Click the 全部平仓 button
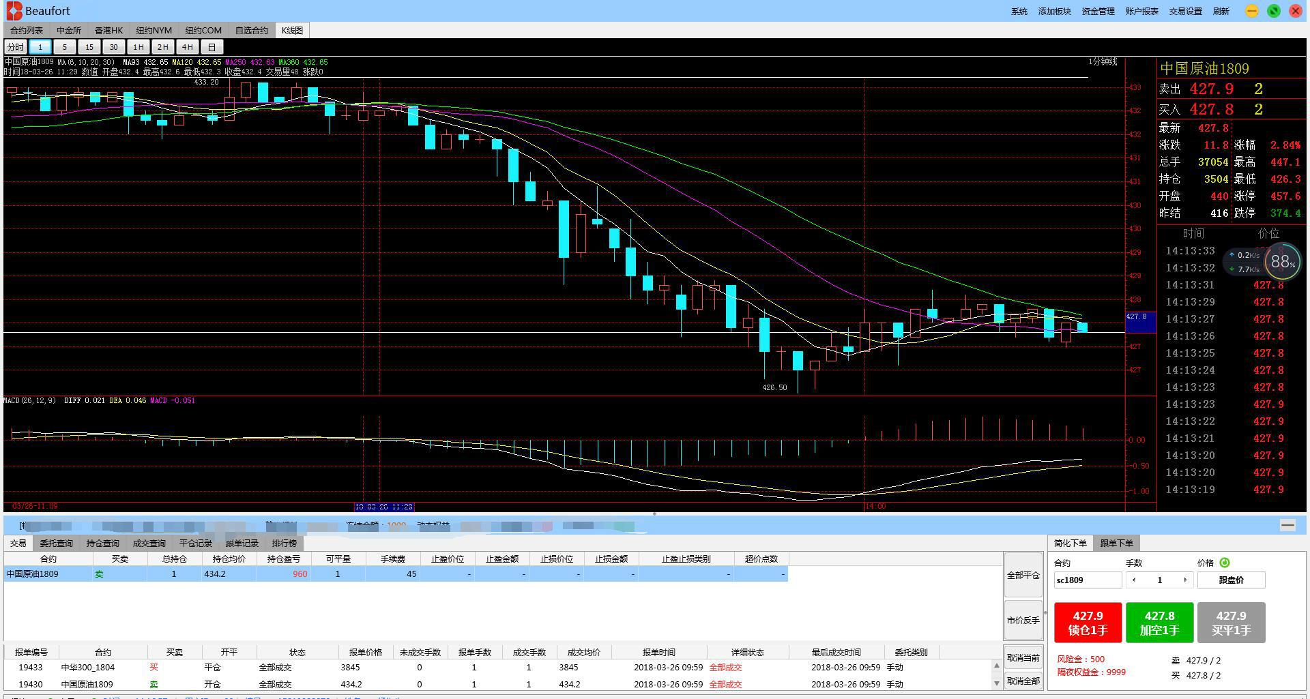 1023,576
